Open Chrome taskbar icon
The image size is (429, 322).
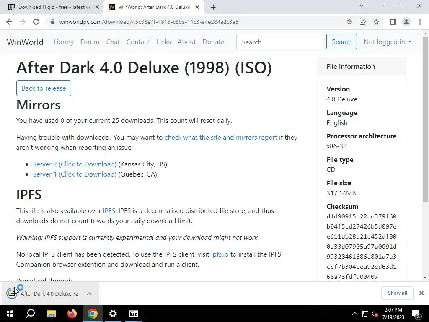click(93, 314)
